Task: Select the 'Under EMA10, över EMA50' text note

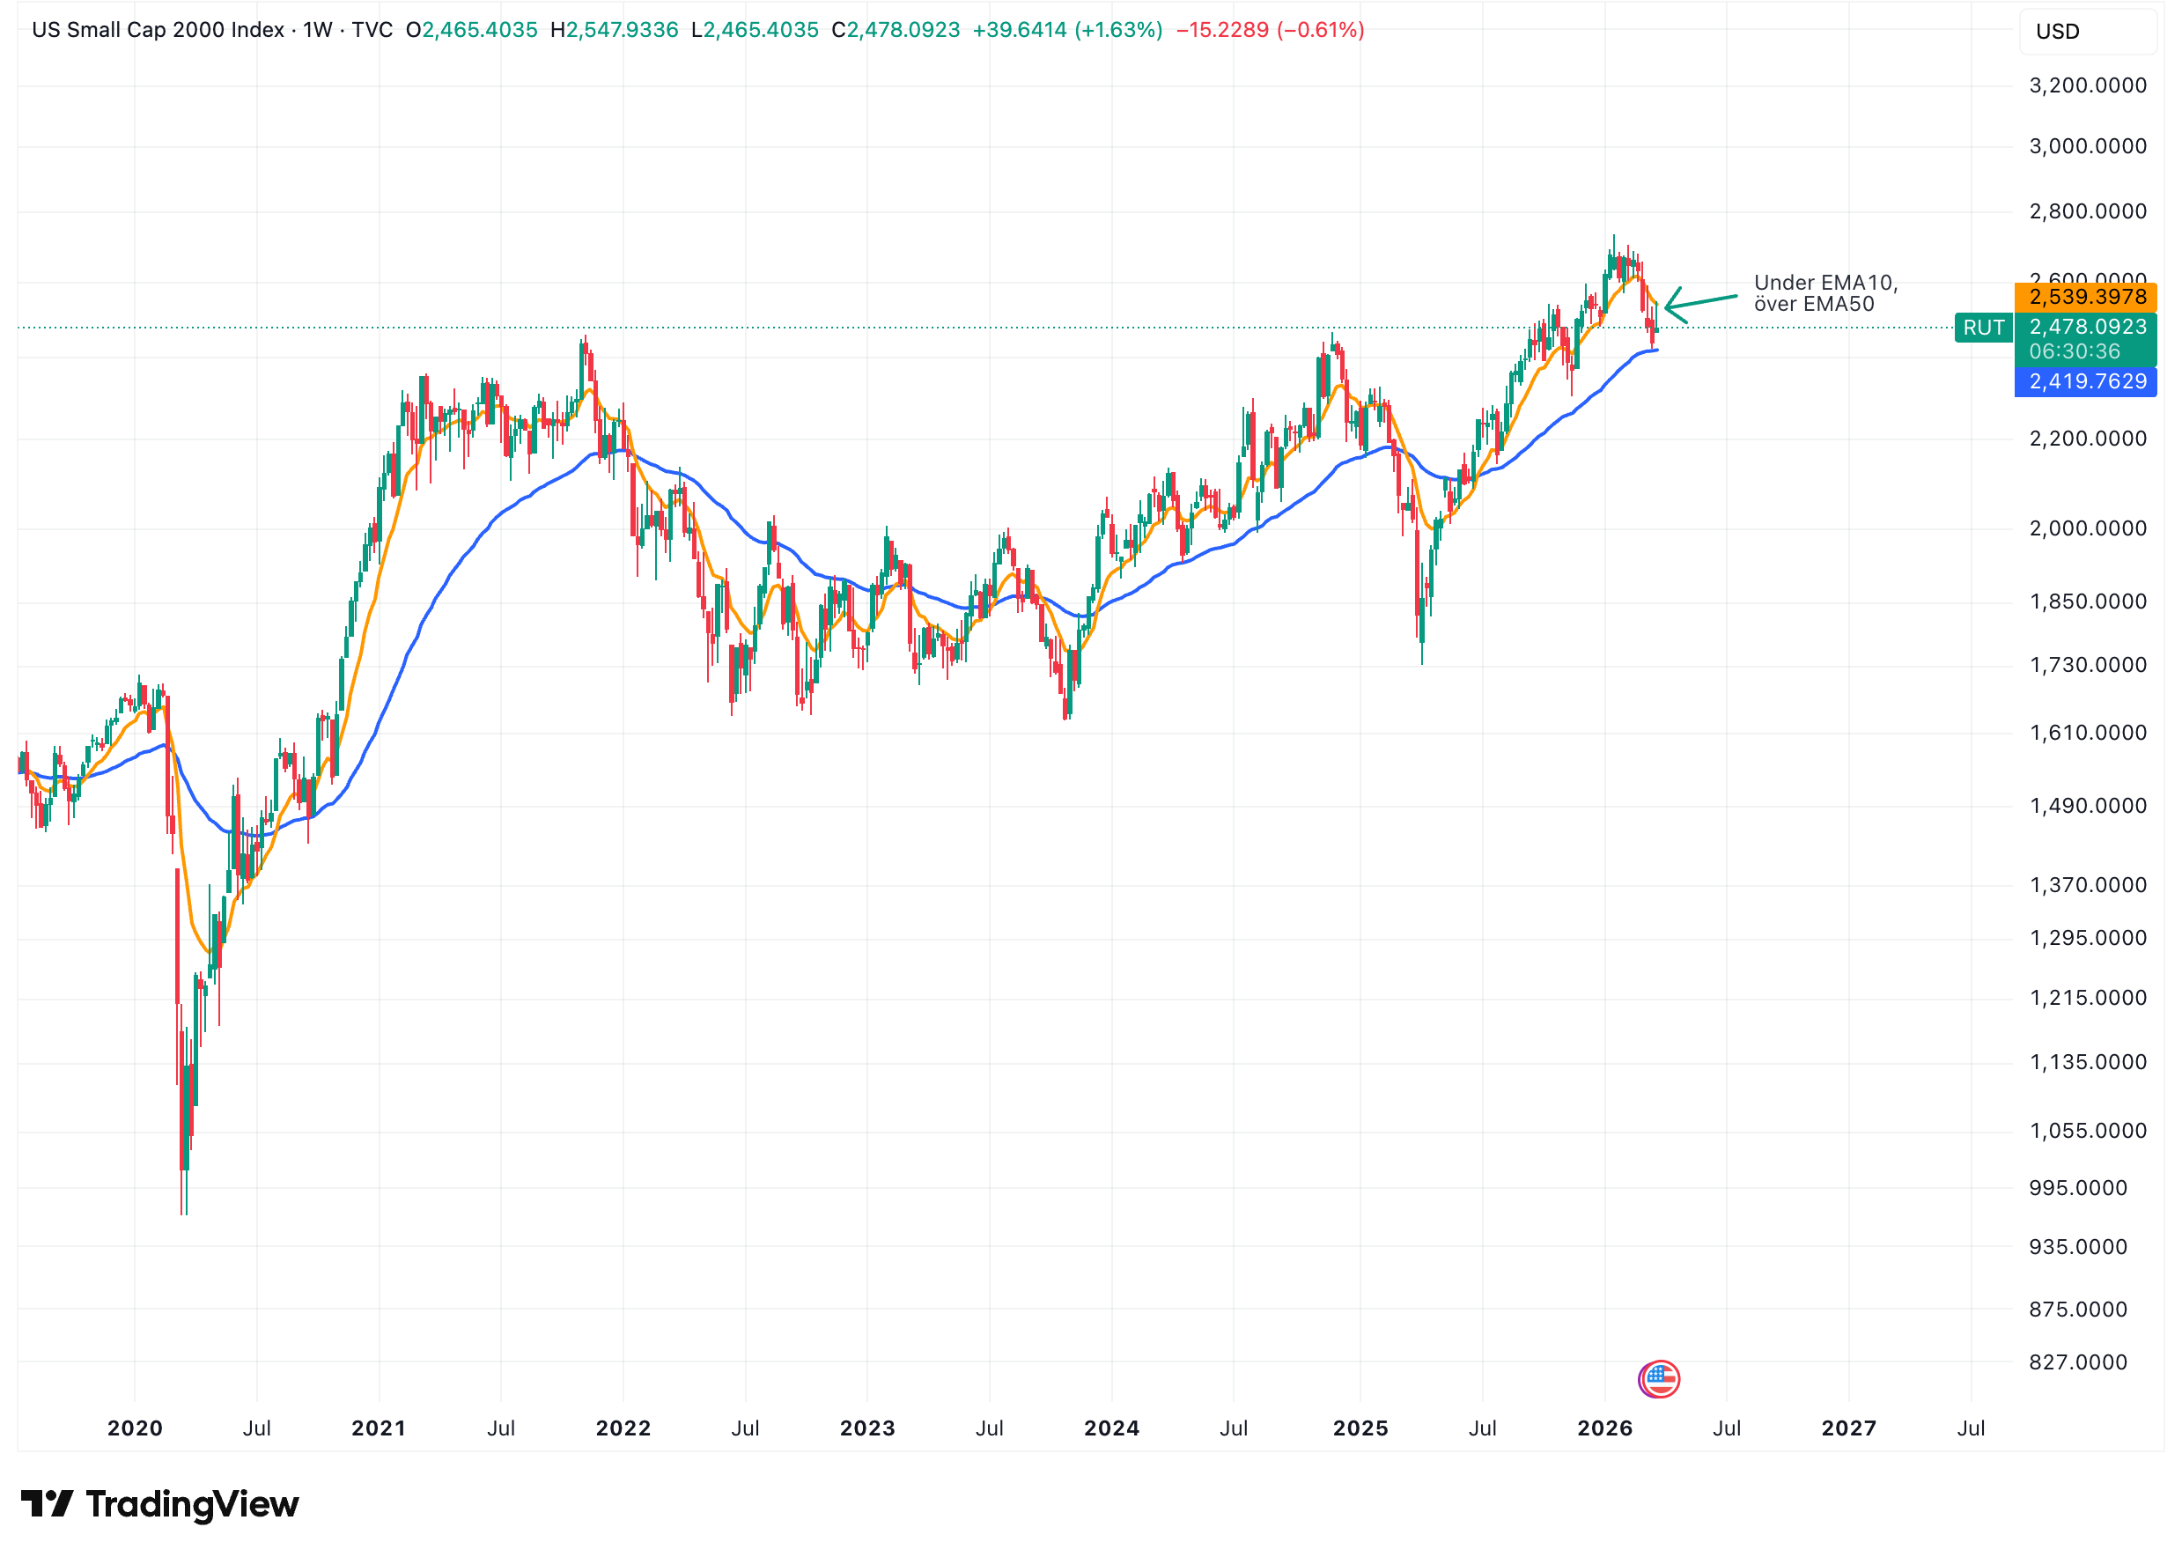Action: point(1825,293)
